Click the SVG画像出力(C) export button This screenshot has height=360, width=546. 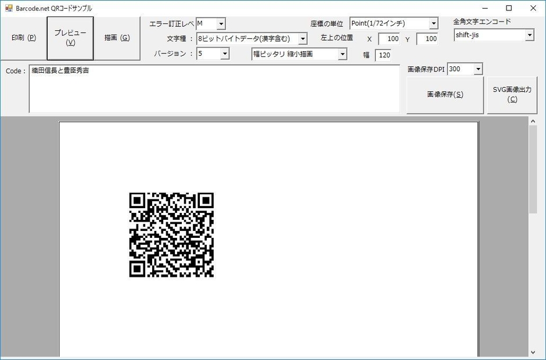[x=512, y=93]
